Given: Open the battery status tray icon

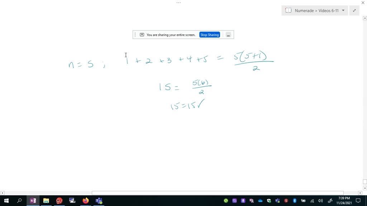Looking at the screenshot, I should coord(303,201).
